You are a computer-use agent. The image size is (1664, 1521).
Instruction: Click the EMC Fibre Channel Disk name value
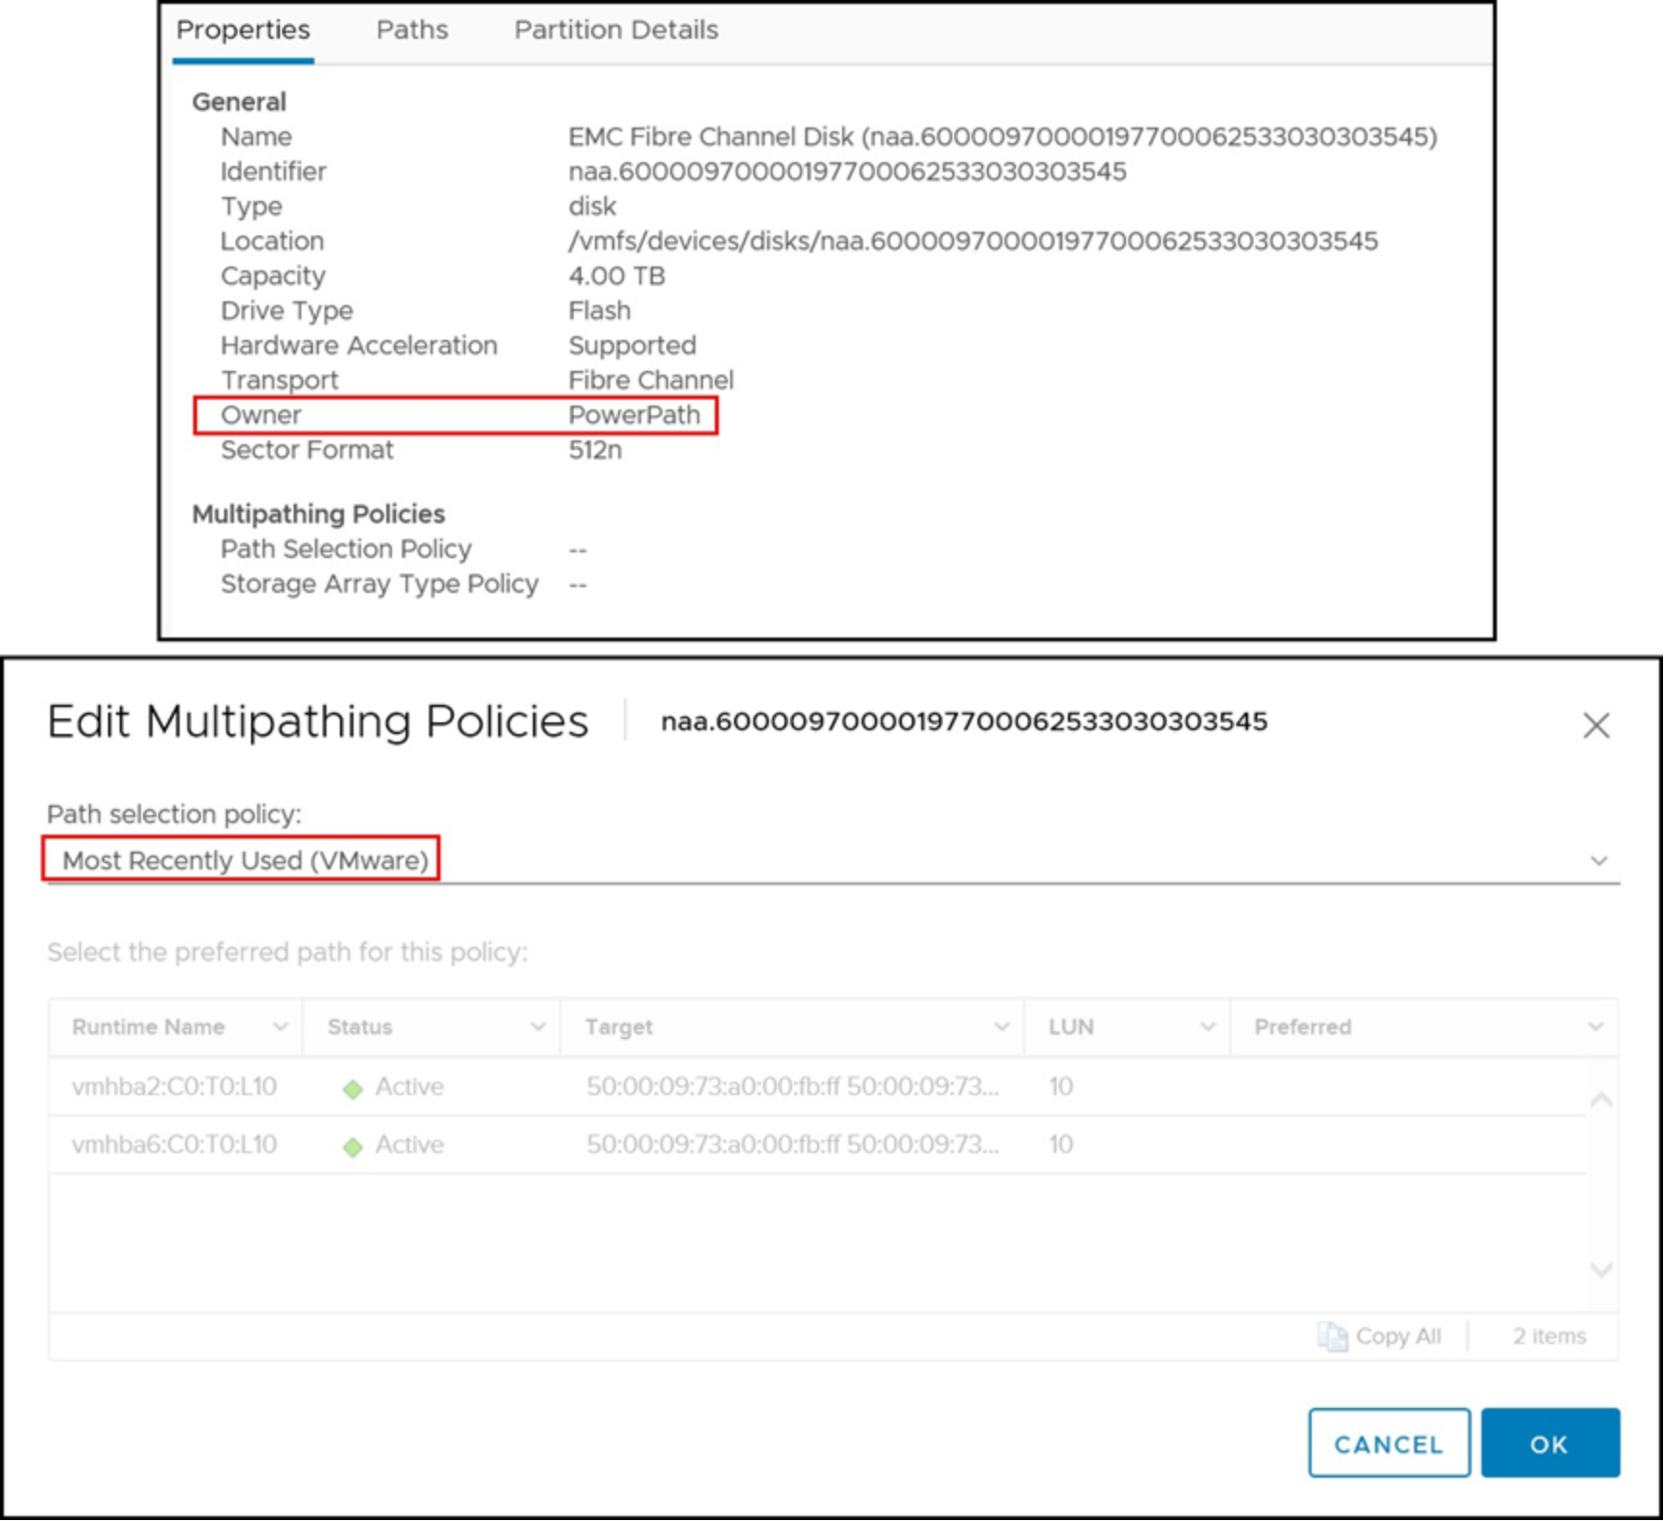click(x=1002, y=136)
